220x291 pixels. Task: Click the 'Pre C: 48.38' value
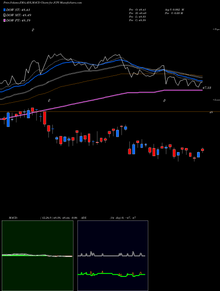138,20
